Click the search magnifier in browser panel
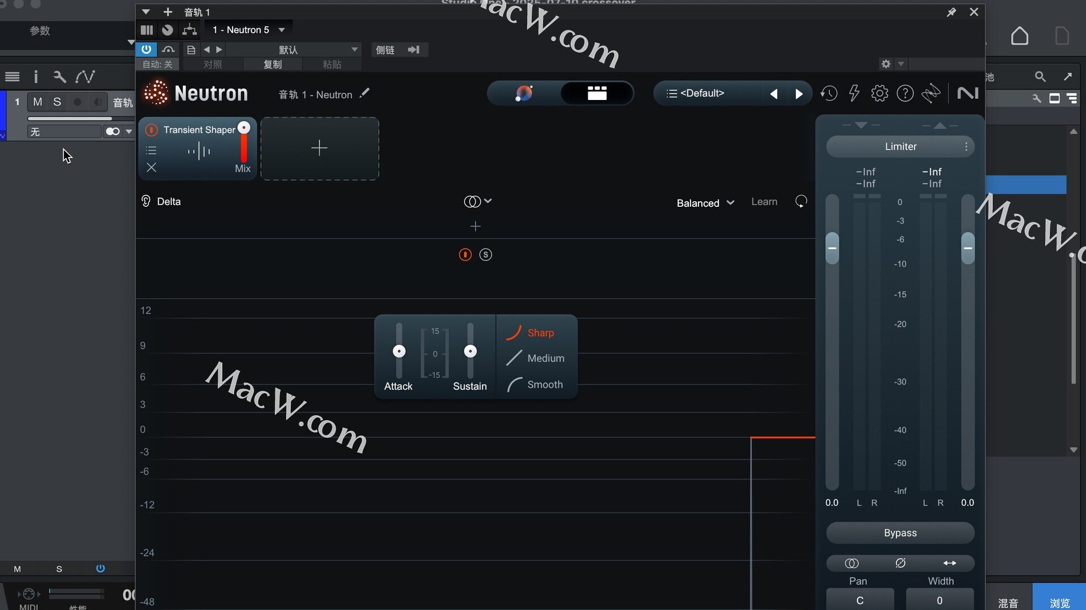The image size is (1086, 610). tap(1040, 76)
